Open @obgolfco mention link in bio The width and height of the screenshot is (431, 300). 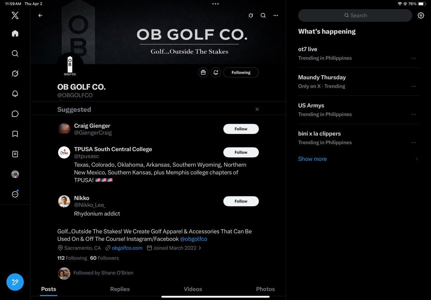point(194,239)
